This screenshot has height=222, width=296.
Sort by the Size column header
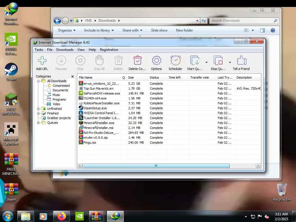click(x=137, y=77)
